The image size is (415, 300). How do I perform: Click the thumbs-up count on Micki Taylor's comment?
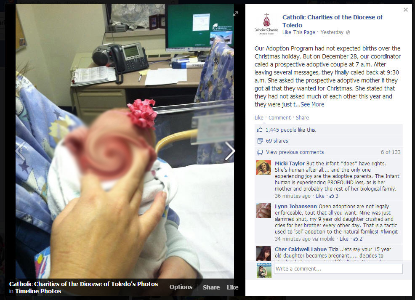(x=334, y=196)
